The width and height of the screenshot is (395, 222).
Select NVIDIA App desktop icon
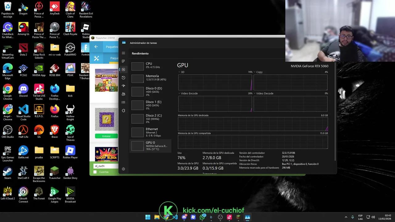39,70
